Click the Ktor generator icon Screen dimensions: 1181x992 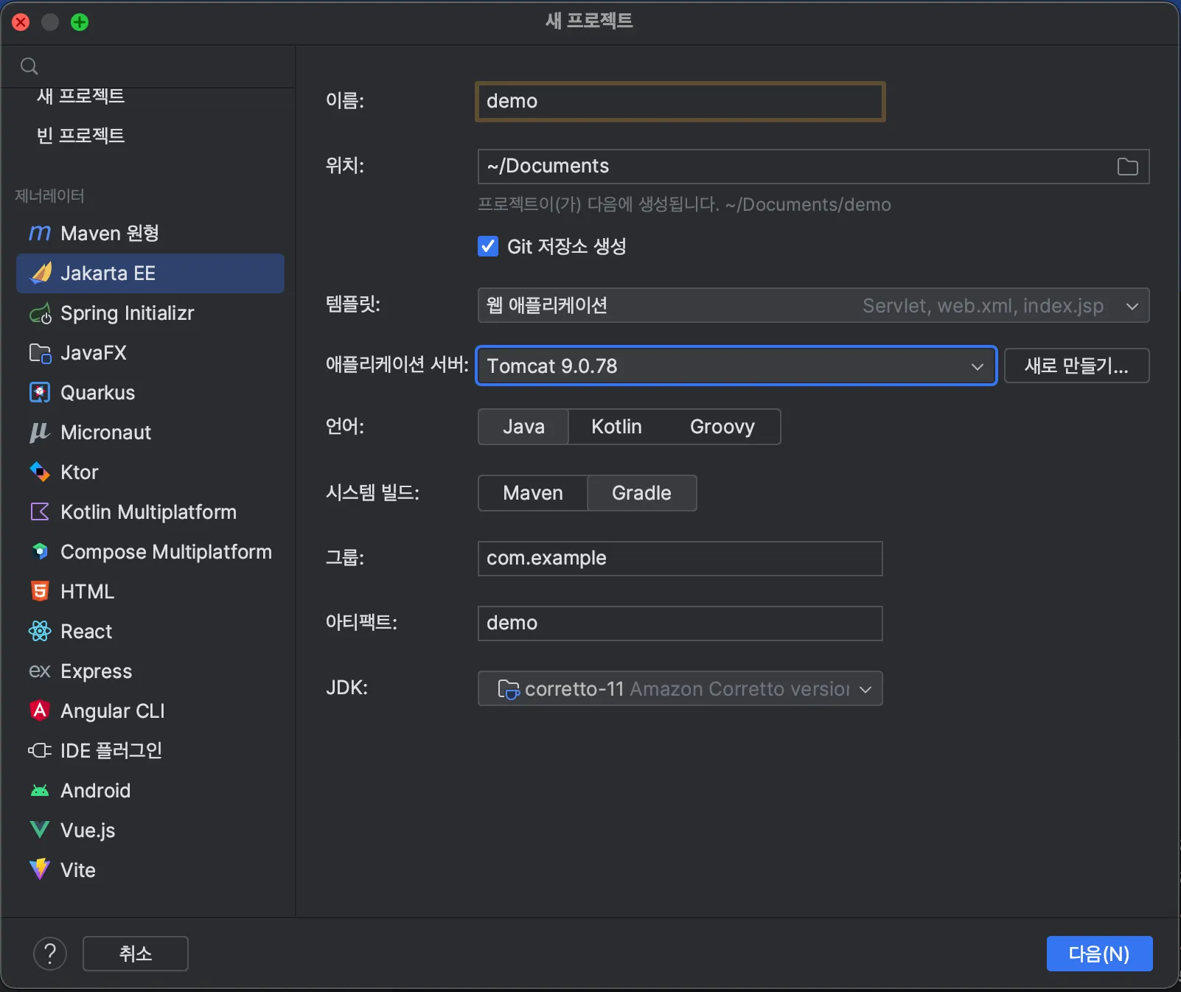click(40, 472)
